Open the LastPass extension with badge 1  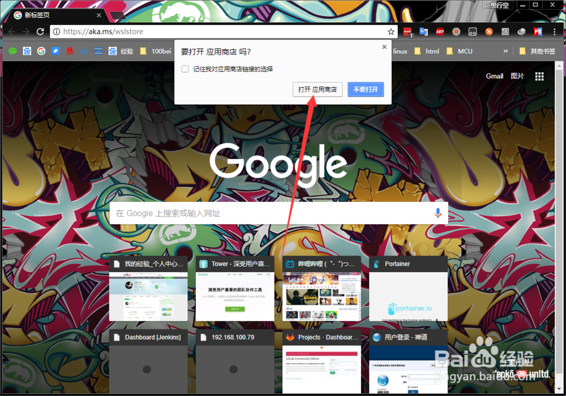pos(408,32)
